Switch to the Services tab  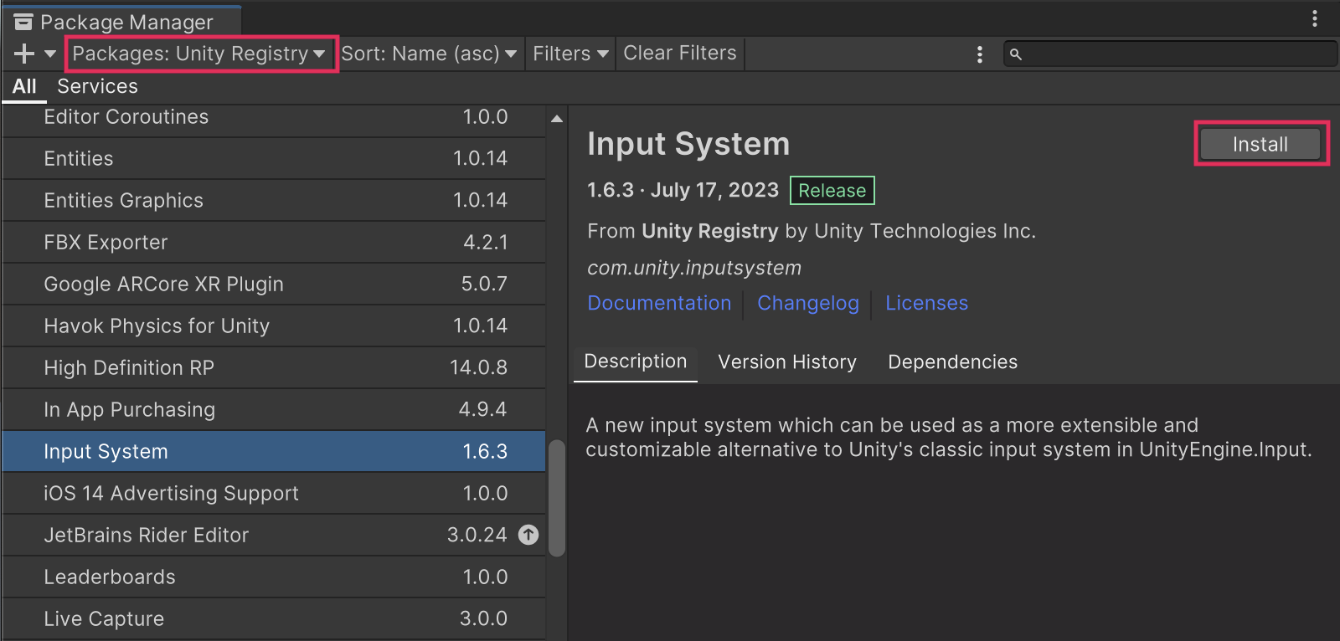click(x=97, y=86)
